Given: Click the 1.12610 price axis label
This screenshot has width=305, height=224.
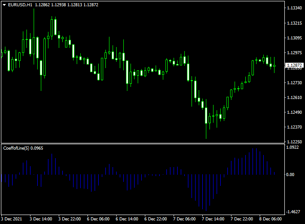Looking at the screenshot, I should [x=295, y=98].
